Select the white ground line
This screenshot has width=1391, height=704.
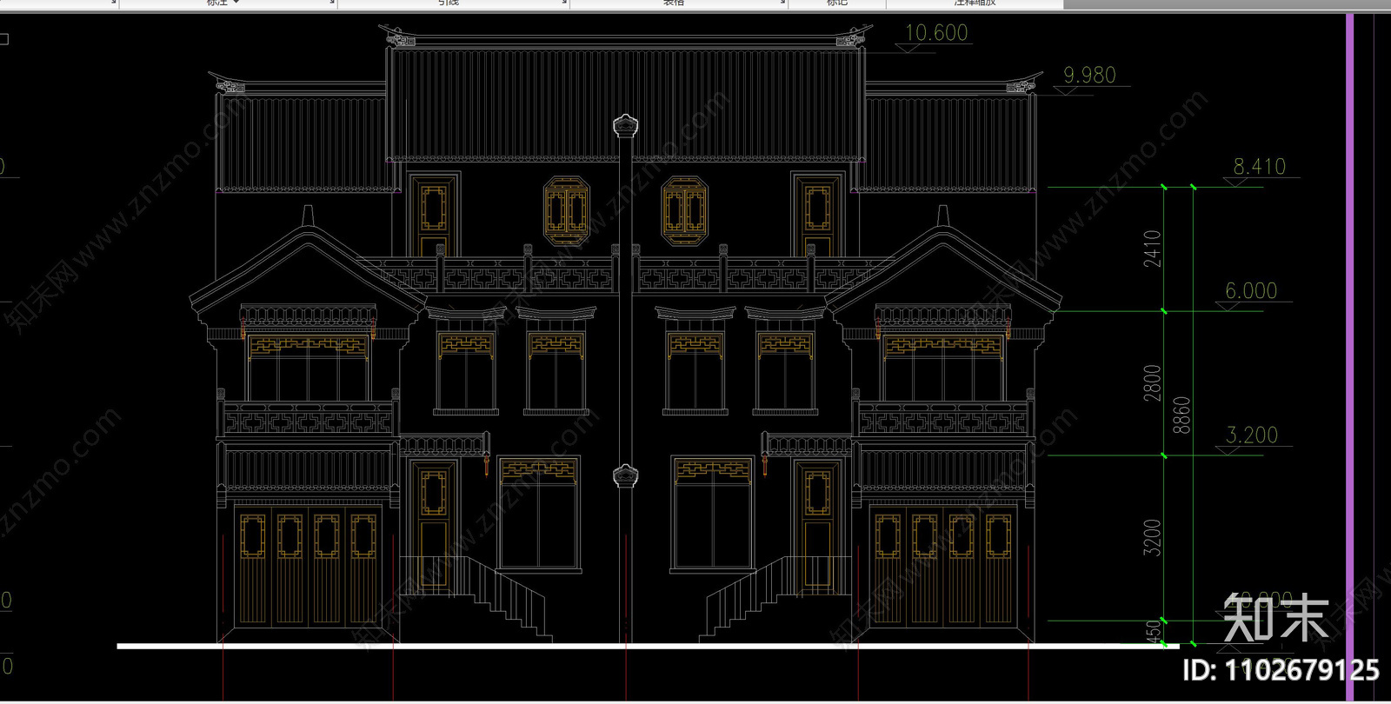pyautogui.click(x=648, y=647)
